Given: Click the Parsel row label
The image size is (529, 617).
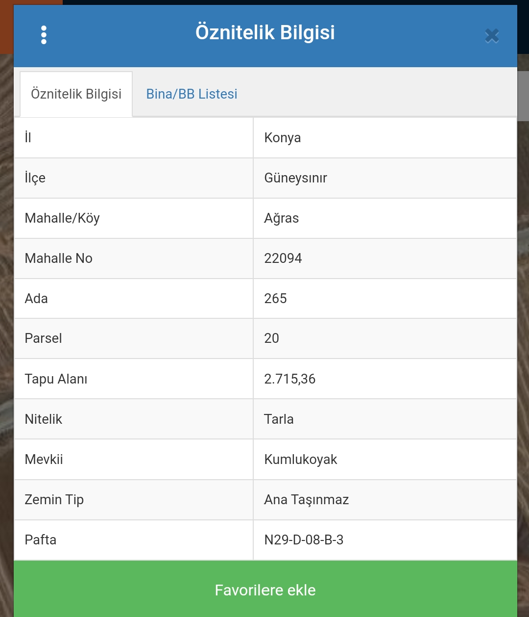Looking at the screenshot, I should click(43, 338).
